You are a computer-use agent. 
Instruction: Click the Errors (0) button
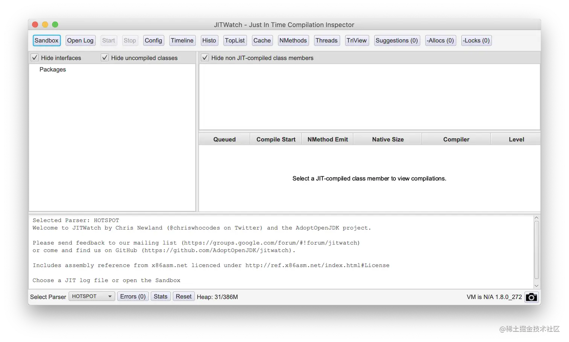tap(133, 297)
